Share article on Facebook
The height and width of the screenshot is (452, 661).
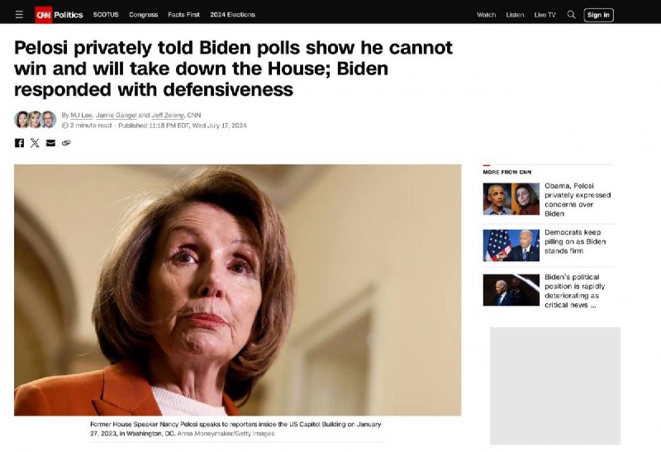point(19,143)
